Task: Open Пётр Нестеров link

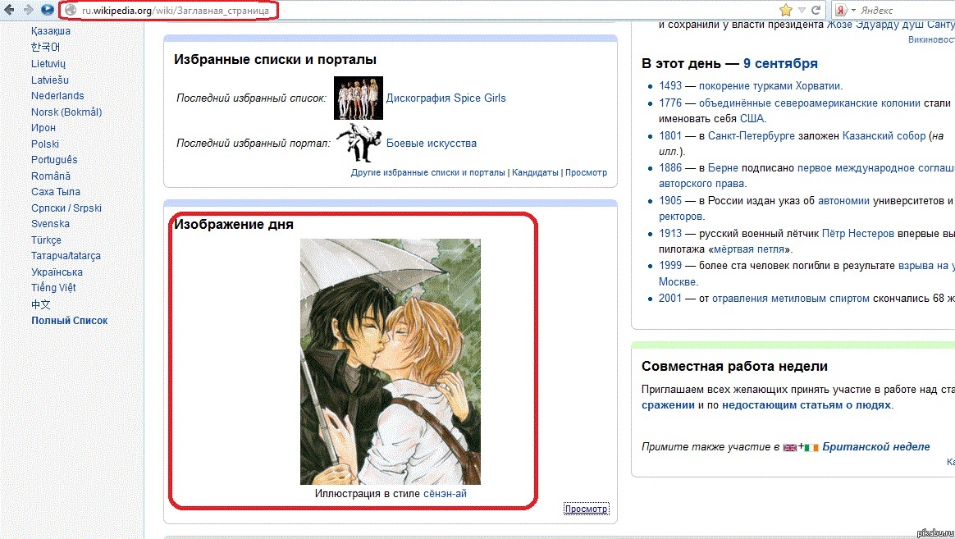Action: [857, 234]
